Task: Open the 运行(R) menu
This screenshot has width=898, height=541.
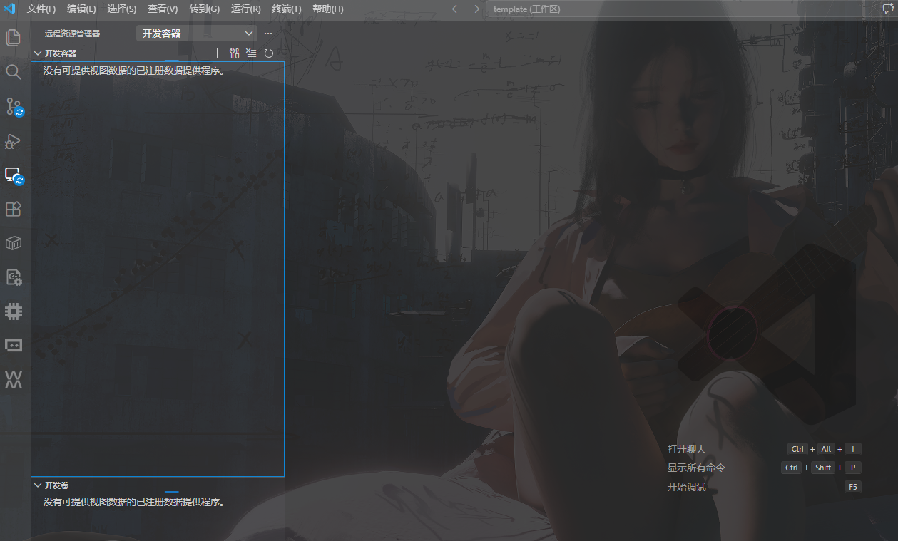Action: 246,9
